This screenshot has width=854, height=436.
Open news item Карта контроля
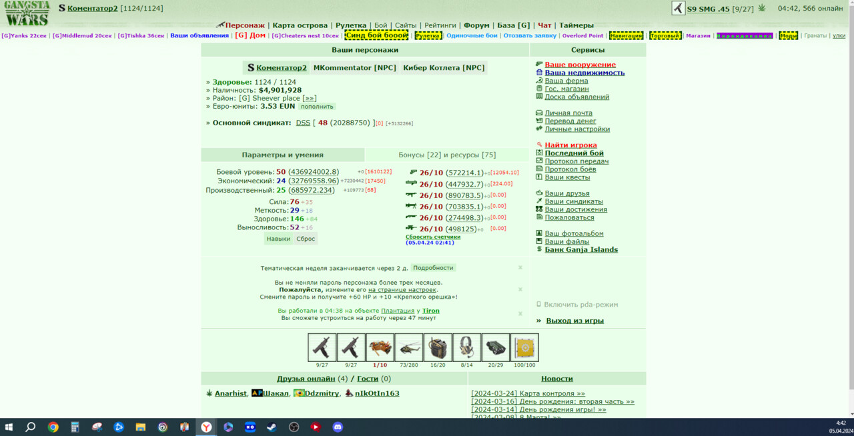[528, 394]
